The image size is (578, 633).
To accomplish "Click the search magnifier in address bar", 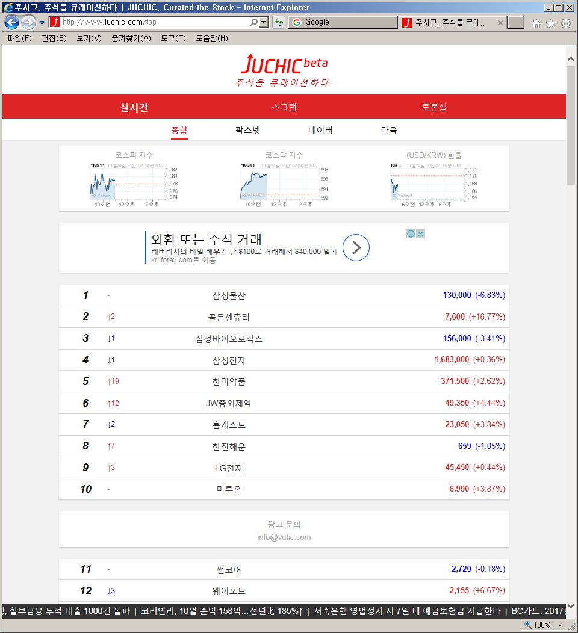I will [253, 22].
